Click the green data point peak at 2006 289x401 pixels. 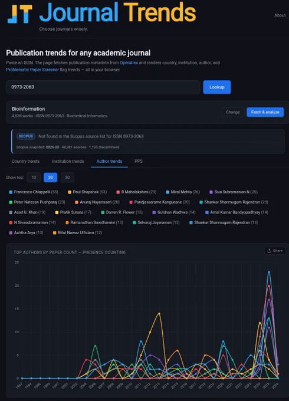point(95,346)
